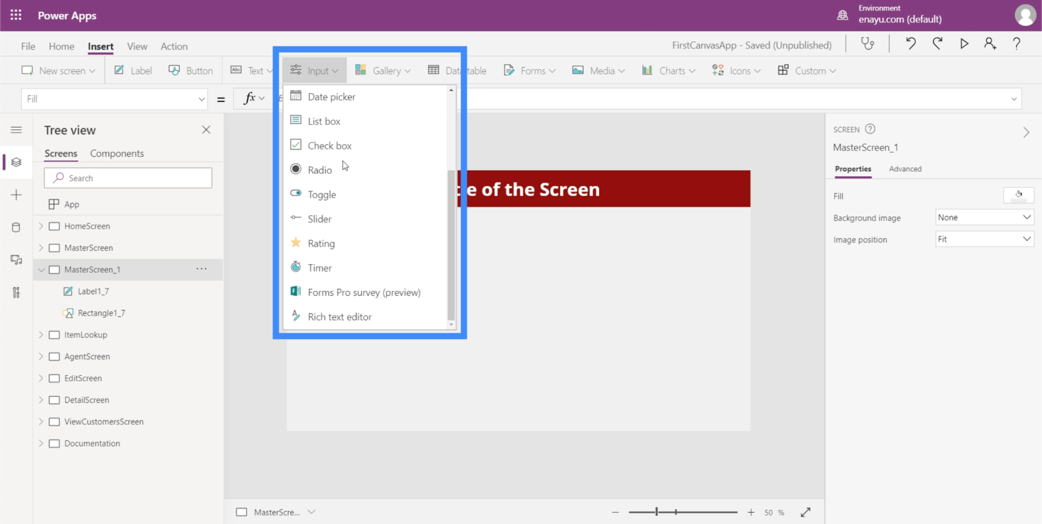Image resolution: width=1042 pixels, height=524 pixels.
Task: Open the File menu
Action: (x=28, y=46)
